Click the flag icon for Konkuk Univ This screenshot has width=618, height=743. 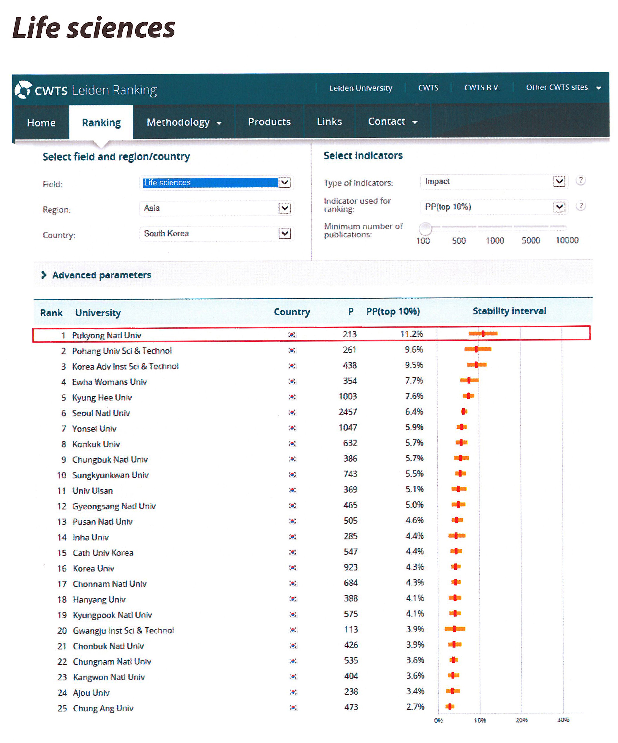tap(292, 444)
